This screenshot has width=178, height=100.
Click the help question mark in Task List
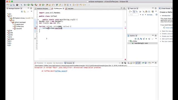[x=156, y=15]
